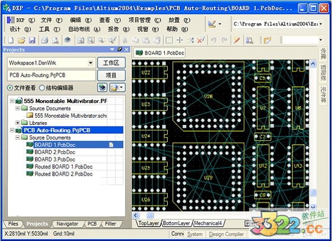This screenshot has width=332, height=241.
Task: Switch to the BottomLayer tab
Action: coord(177,223)
